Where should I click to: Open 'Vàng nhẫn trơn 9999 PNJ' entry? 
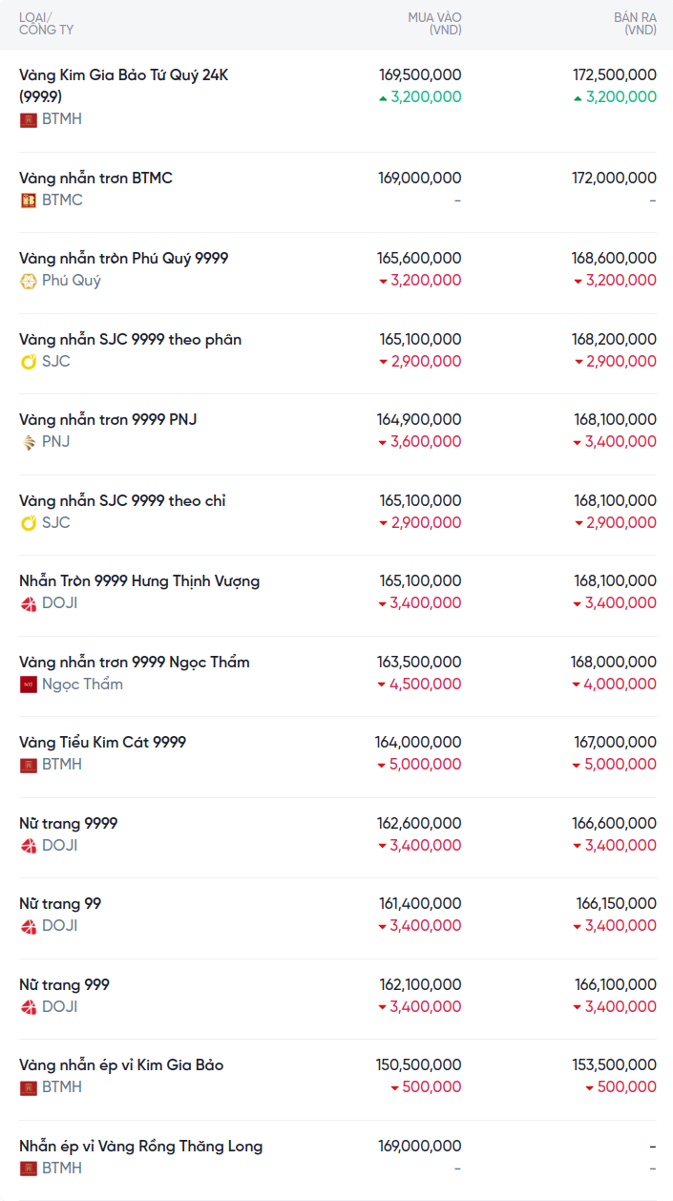coord(108,420)
